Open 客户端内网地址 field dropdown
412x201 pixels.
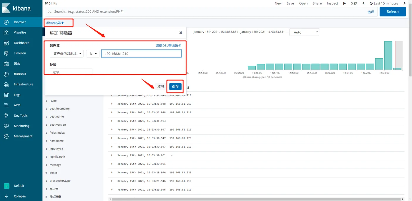coord(67,54)
